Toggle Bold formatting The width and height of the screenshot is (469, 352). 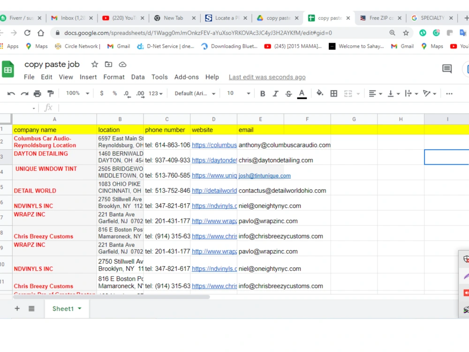pos(263,94)
